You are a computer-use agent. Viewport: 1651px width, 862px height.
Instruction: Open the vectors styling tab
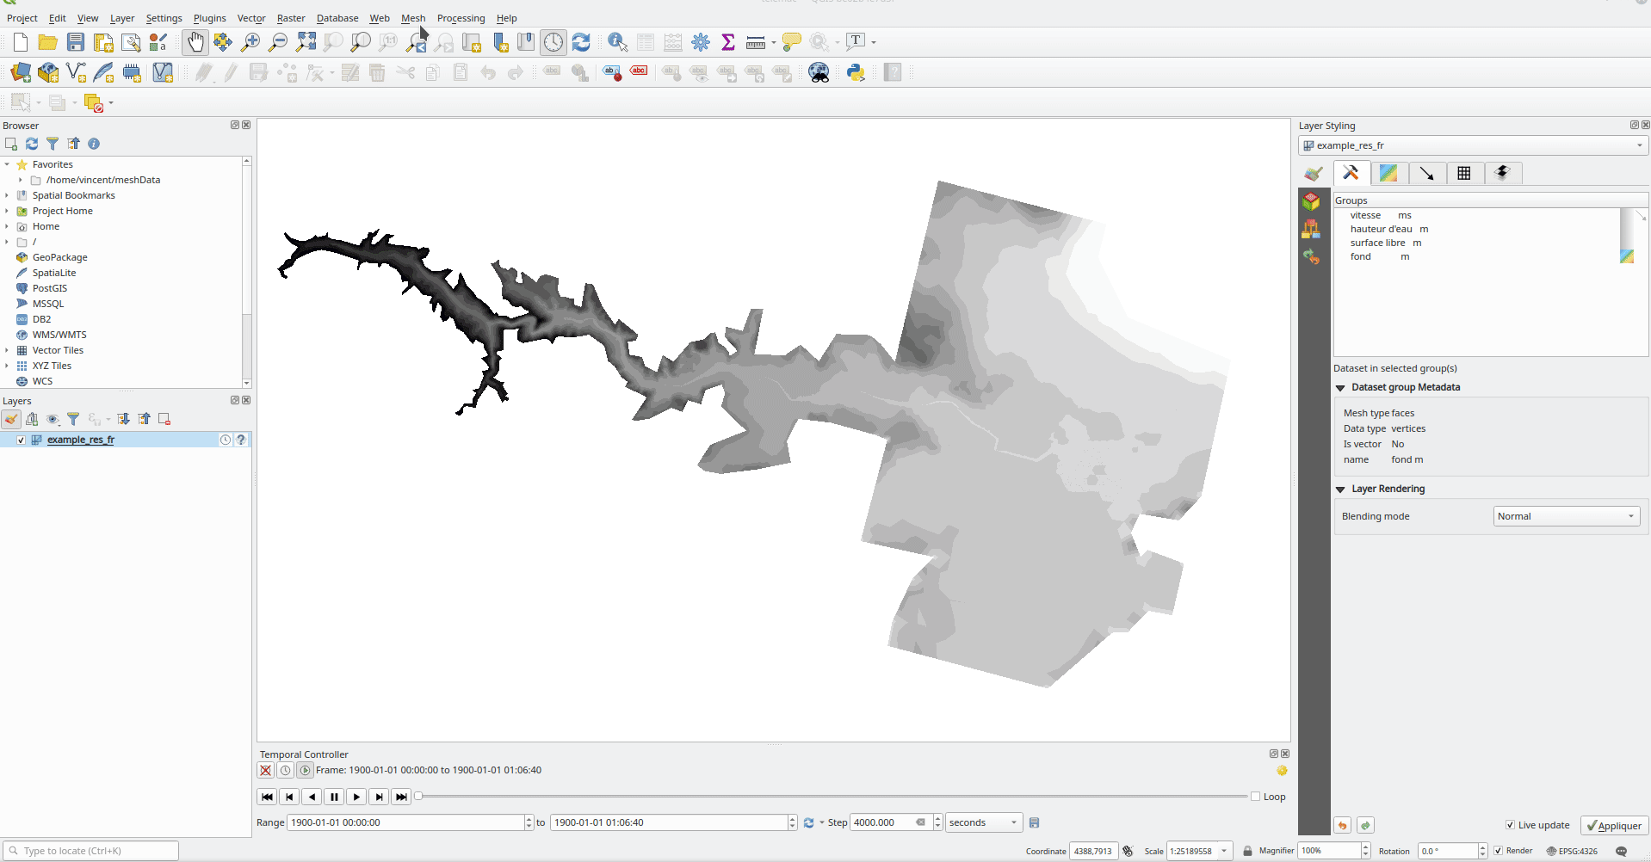pyautogui.click(x=1426, y=173)
